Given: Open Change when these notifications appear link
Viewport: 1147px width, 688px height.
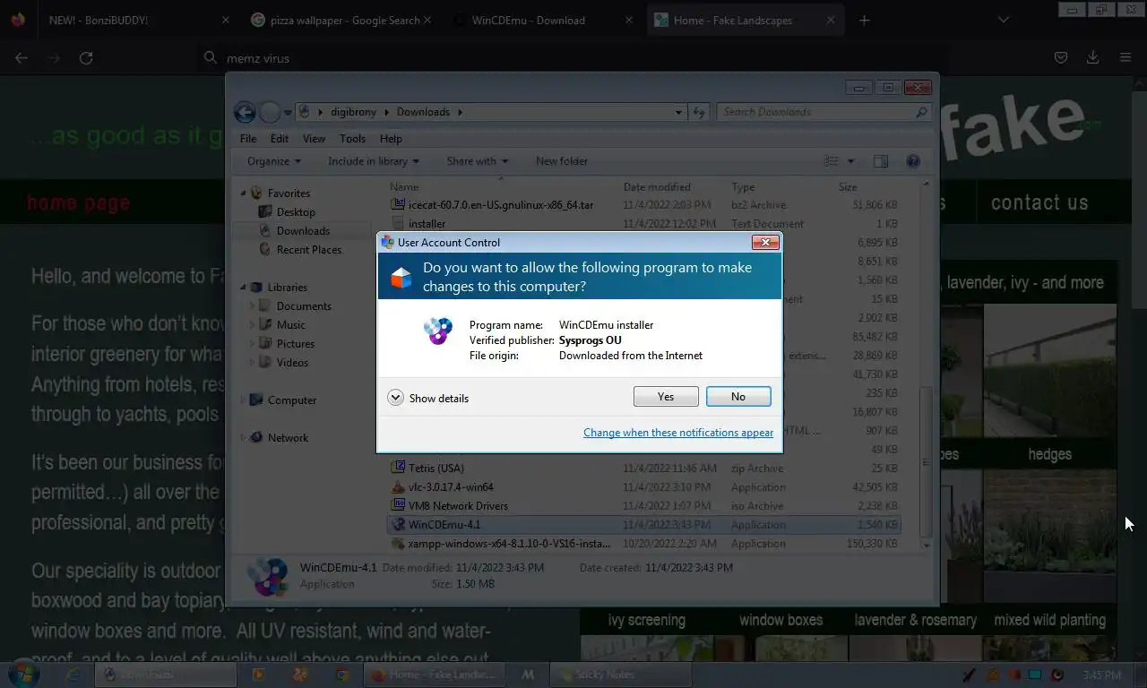Looking at the screenshot, I should coord(678,433).
